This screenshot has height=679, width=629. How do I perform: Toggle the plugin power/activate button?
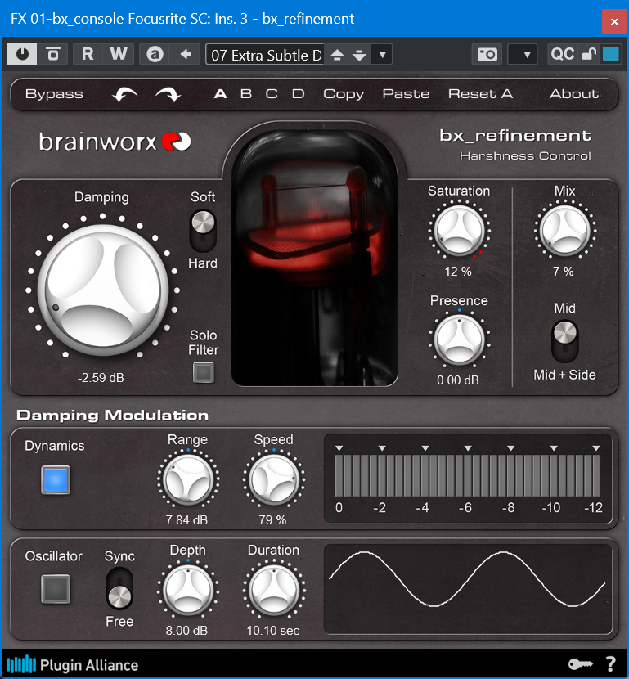(22, 54)
